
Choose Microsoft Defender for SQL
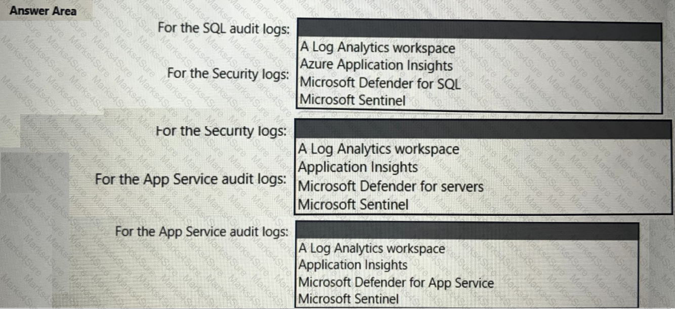(x=380, y=83)
